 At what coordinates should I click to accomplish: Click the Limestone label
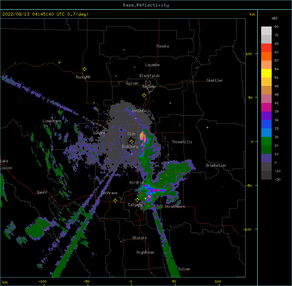click(x=52, y=121)
